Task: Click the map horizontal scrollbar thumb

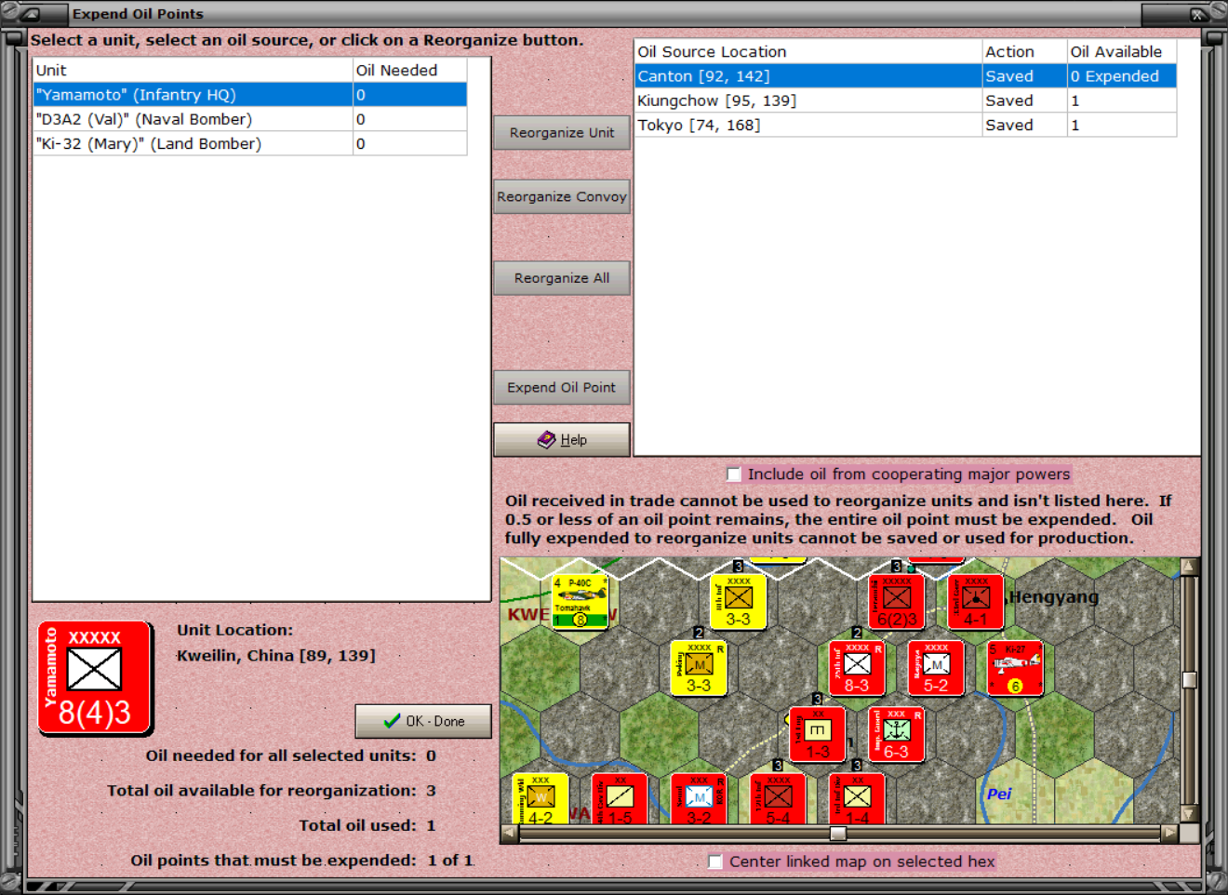Action: [838, 834]
